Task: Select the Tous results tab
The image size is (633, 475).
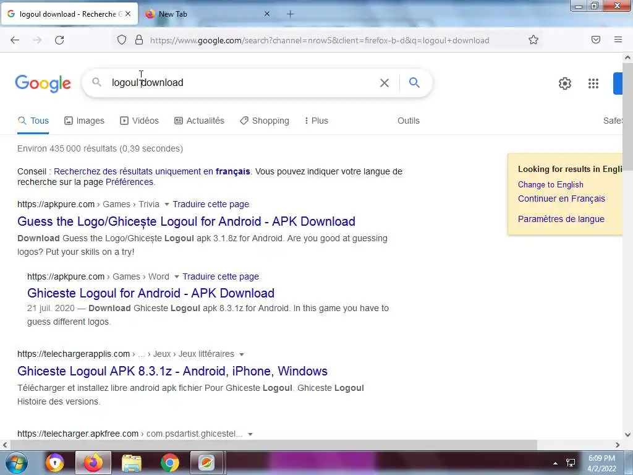Action: tap(33, 121)
